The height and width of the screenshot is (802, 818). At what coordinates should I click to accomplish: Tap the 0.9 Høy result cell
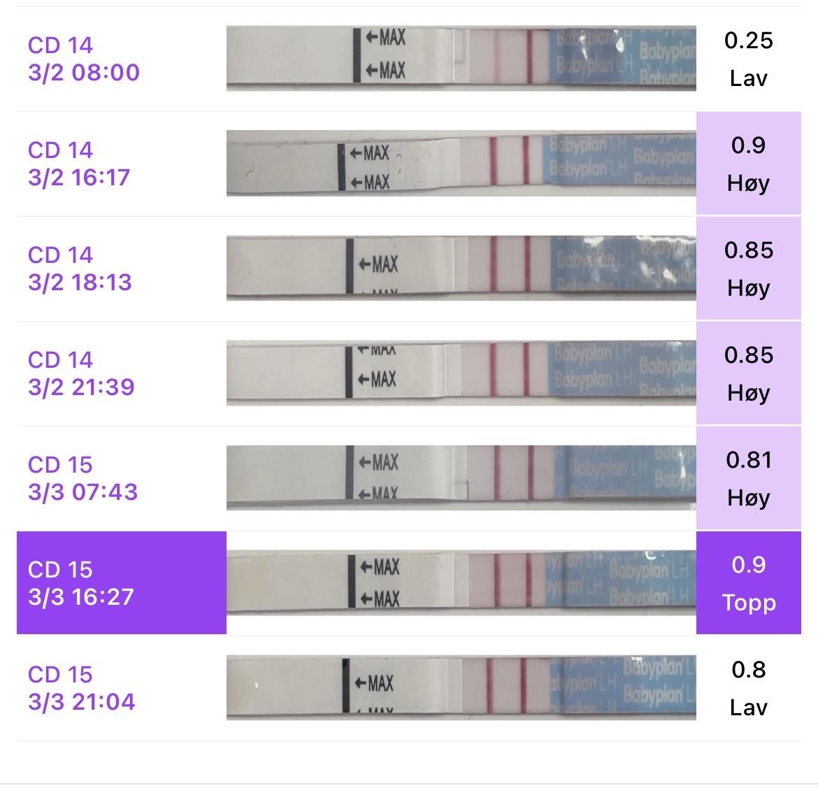click(748, 164)
